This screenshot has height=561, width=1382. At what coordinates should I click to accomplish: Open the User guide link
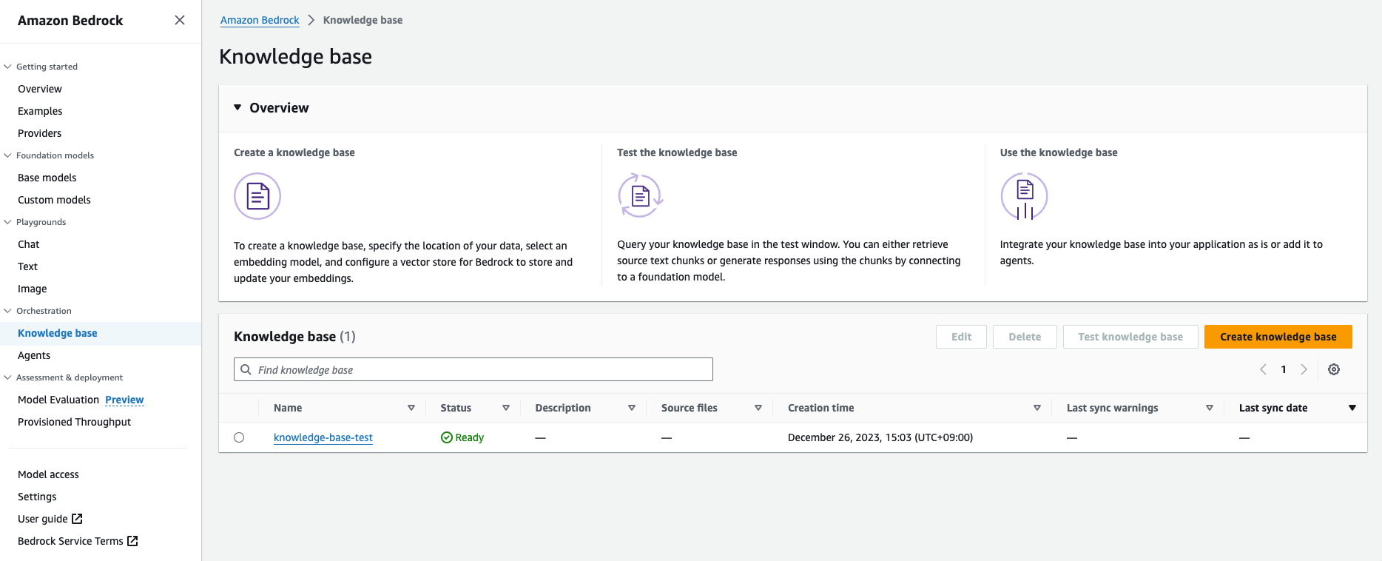click(x=43, y=519)
